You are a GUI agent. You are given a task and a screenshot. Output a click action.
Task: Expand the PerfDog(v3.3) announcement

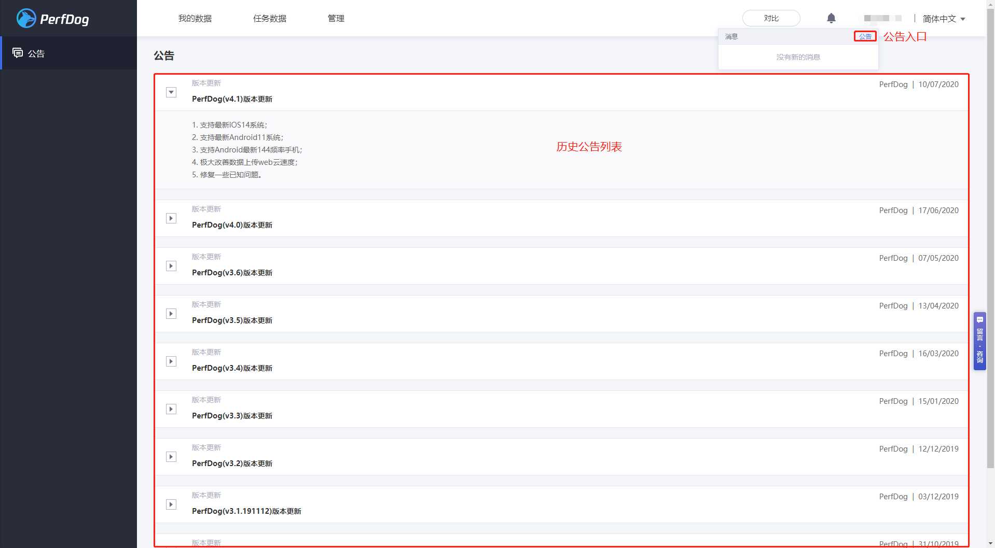coord(171,409)
